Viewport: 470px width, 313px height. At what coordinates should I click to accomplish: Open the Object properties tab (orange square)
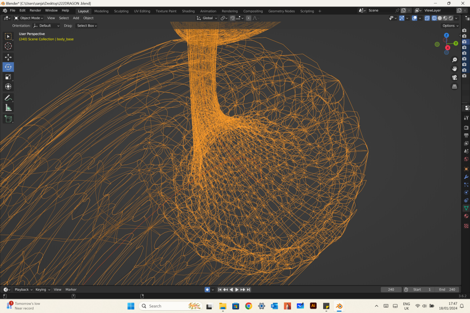466,169
